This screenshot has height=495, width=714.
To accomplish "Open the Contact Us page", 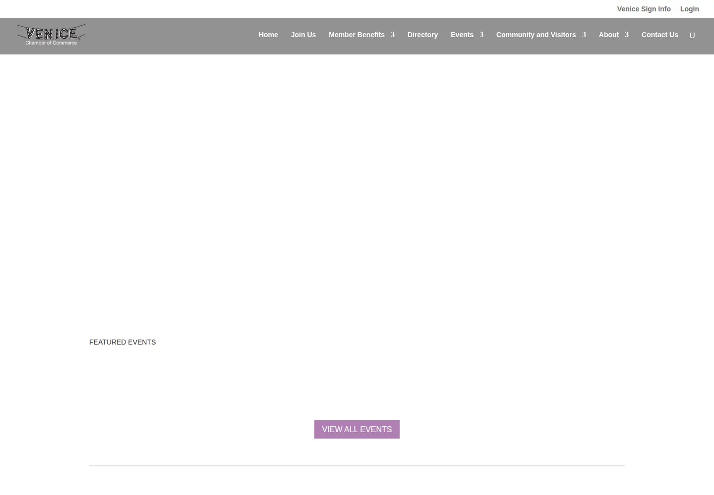I will [659, 35].
